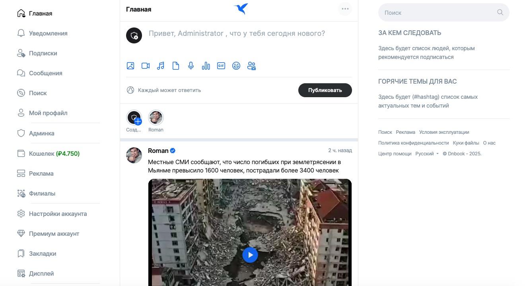
Task: Click the Home icon in the sidebar
Action: click(21, 13)
